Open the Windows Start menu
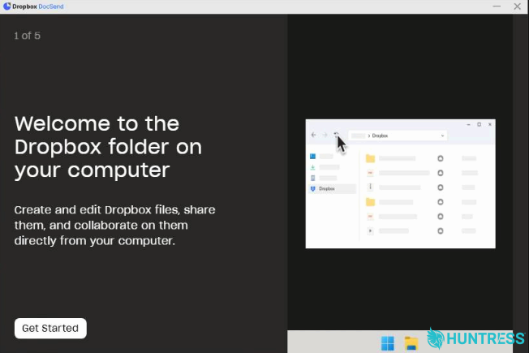Screen dimensions: 529x353 point(387,343)
